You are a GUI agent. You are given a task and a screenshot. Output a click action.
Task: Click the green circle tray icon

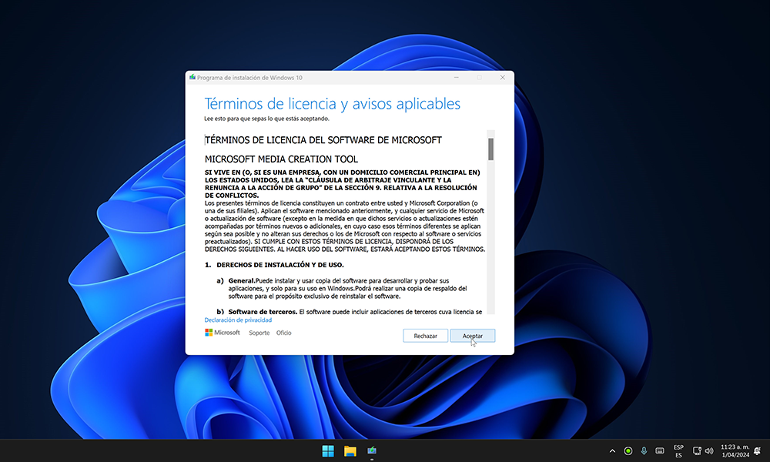628,450
